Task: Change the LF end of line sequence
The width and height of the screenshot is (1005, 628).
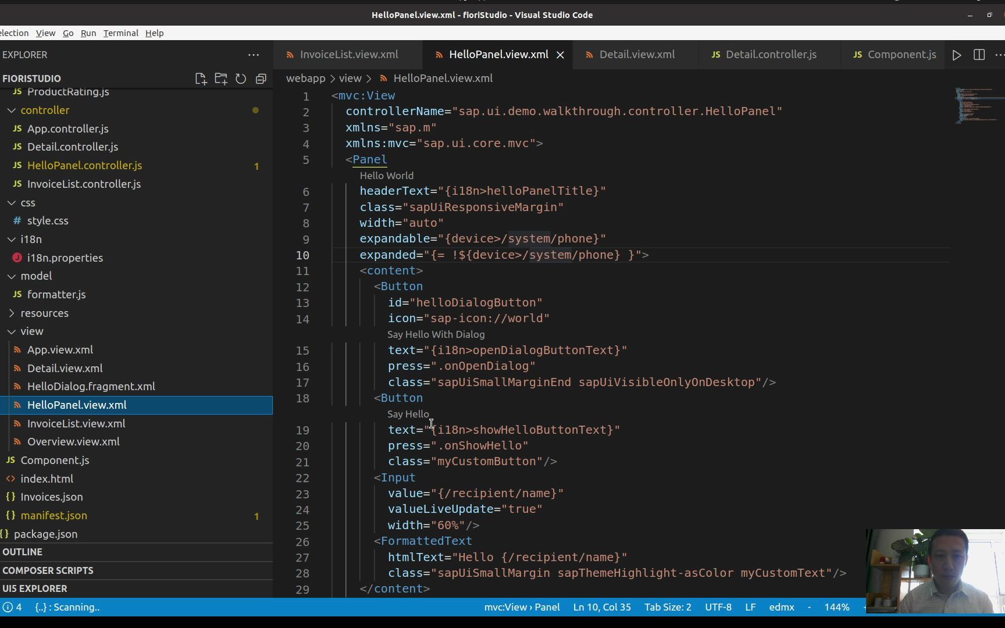Action: tap(750, 607)
